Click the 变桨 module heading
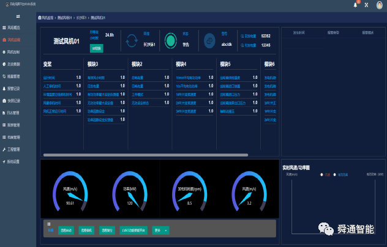387x247 pixels. click(47, 64)
